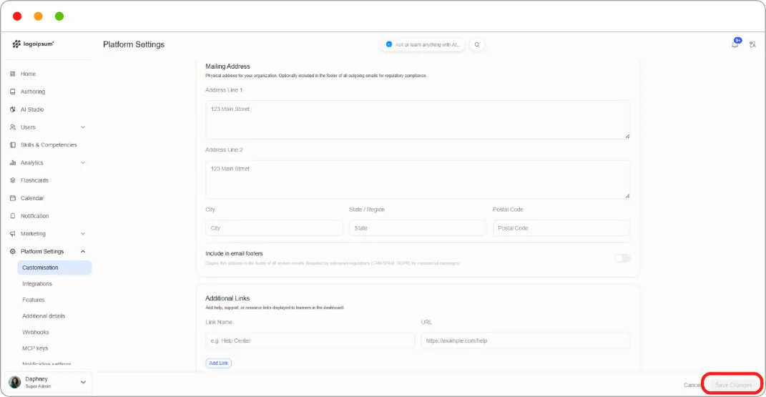Open Daphney account dropdown chevron
Image resolution: width=766 pixels, height=397 pixels.
point(83,383)
